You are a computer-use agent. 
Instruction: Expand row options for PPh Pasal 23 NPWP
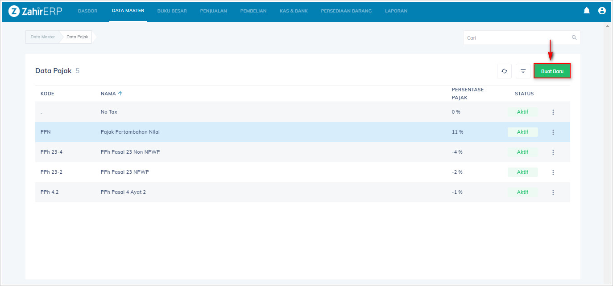coord(553,172)
